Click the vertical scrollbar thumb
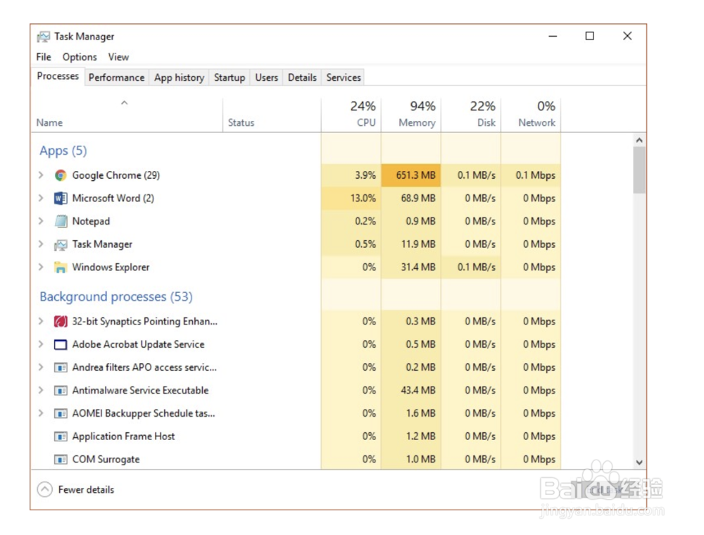The image size is (704, 535). point(639,170)
